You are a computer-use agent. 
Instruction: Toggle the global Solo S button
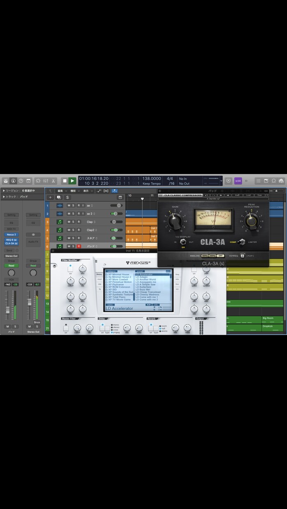(x=67, y=197)
